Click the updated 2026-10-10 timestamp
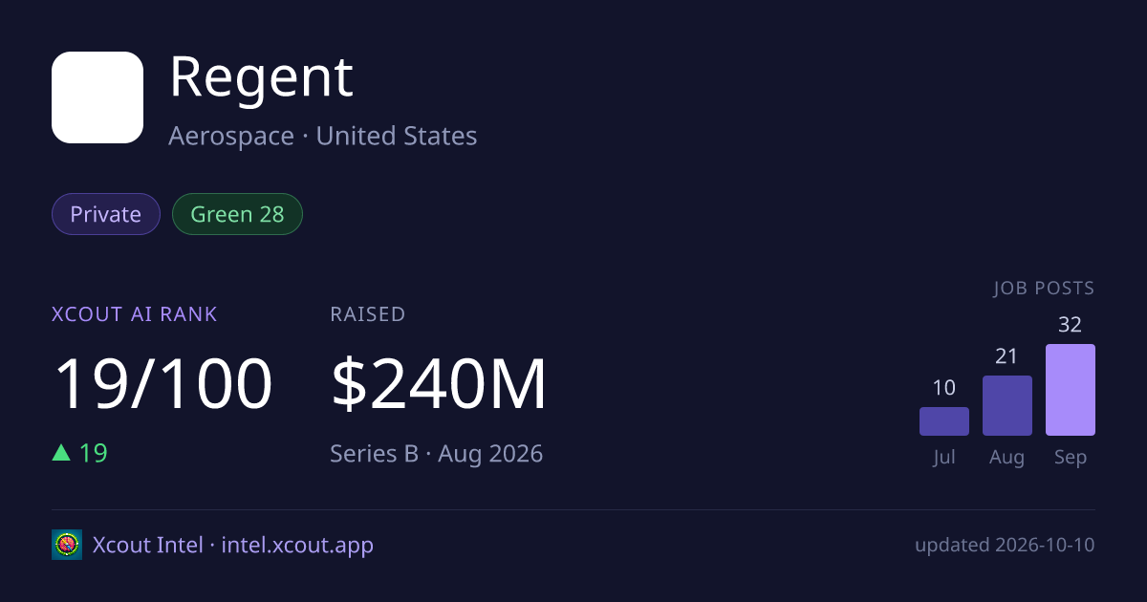The height and width of the screenshot is (602, 1147). [x=1005, y=546]
